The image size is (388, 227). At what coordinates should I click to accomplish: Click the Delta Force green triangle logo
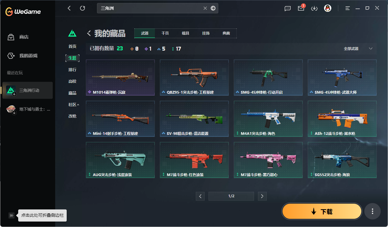72,33
